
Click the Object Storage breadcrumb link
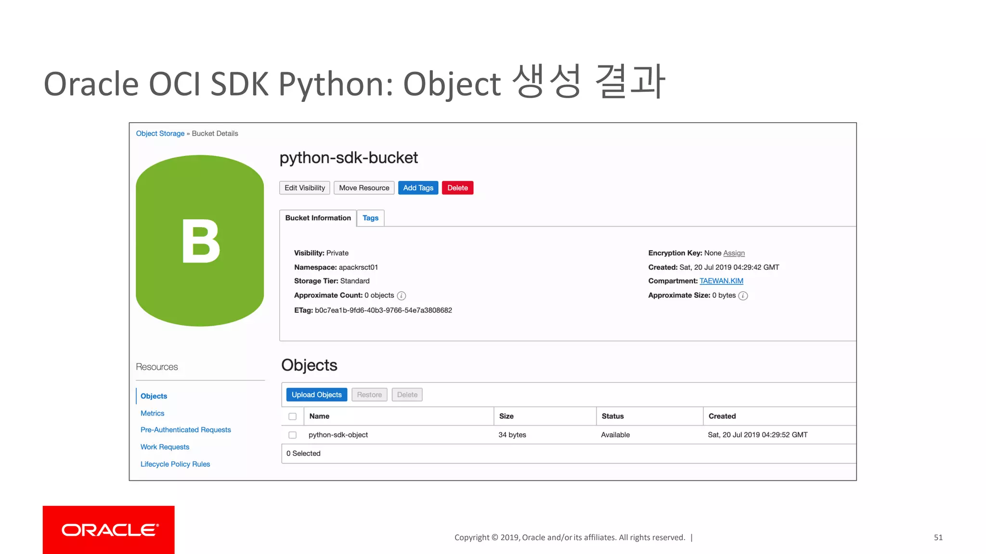point(160,133)
